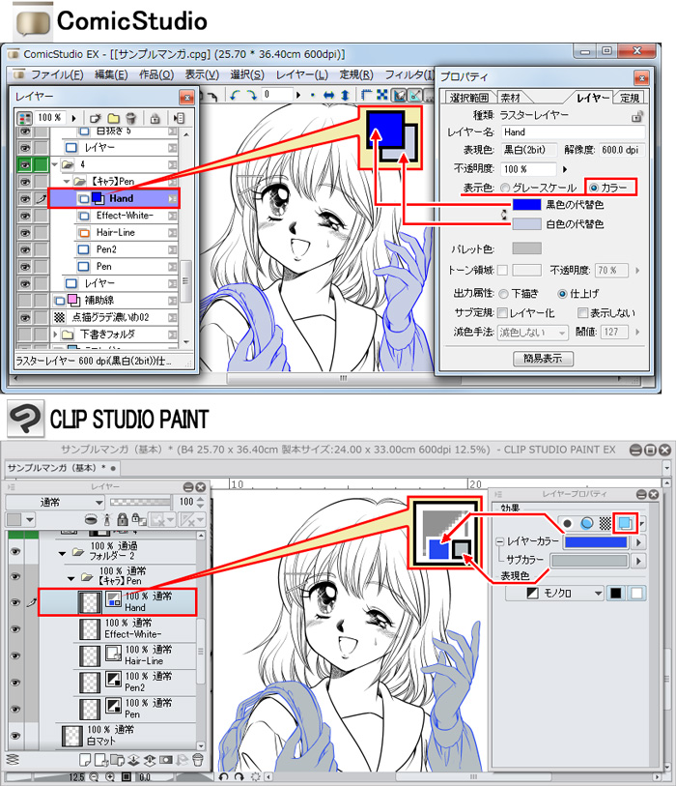Screen dimensions: 676x786
Task: Collapse フォルダー 2 in CLIP STUDIO layer list
Action: coord(62,553)
